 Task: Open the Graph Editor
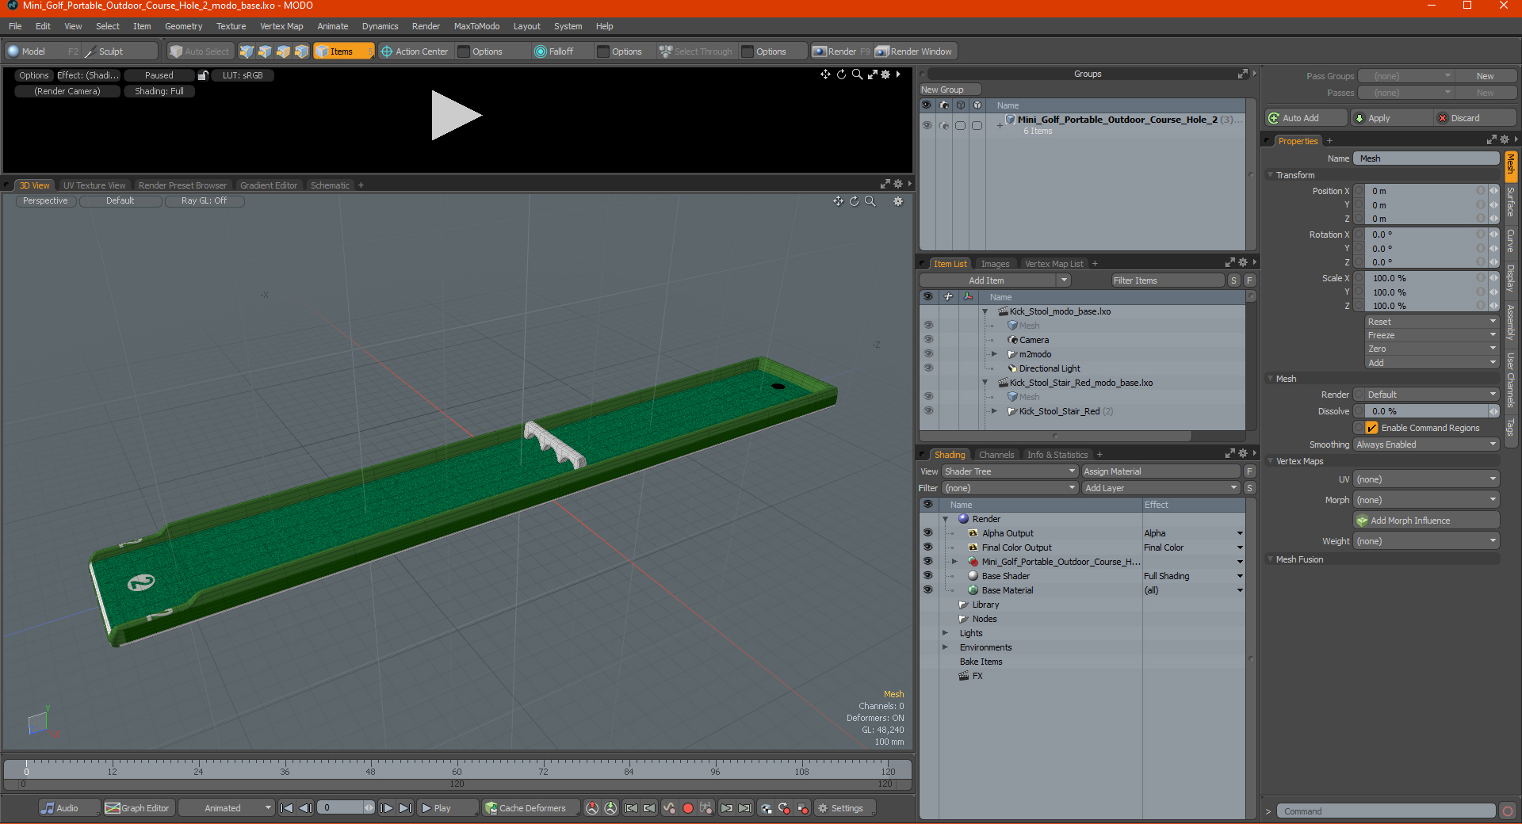(x=137, y=808)
